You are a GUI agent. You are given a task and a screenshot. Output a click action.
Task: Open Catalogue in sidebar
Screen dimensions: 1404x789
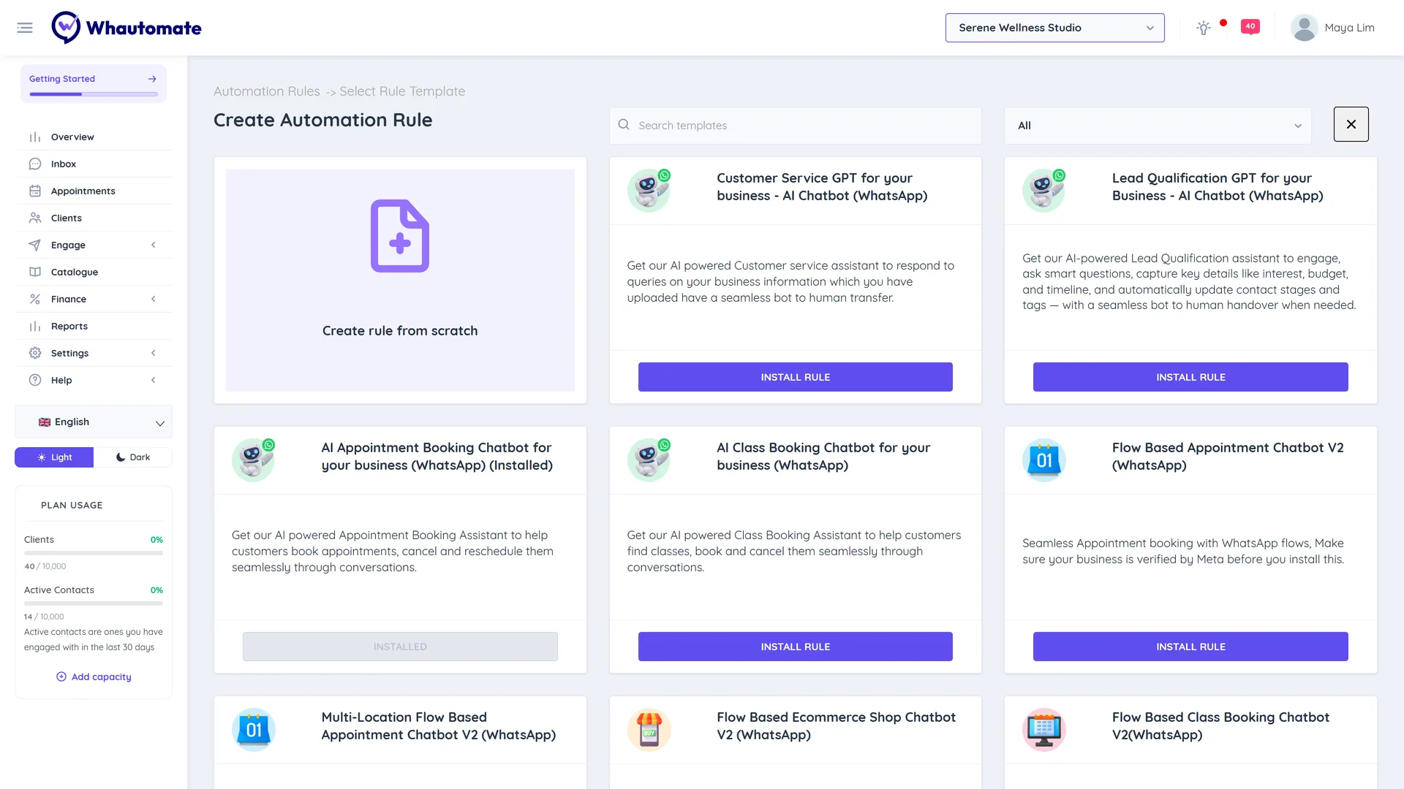click(94, 272)
